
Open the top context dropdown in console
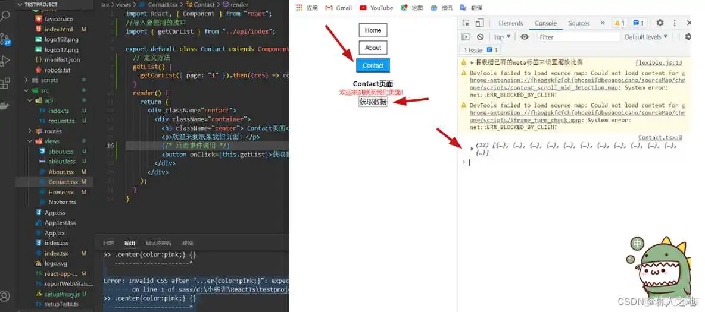[x=502, y=37]
